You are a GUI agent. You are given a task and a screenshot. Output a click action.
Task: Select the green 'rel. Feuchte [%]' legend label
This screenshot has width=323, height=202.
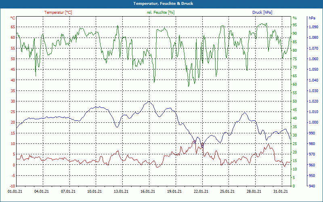coord(160,13)
